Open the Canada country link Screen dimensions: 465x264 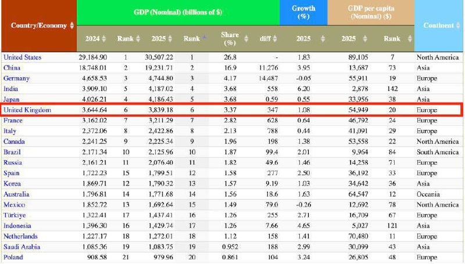pos(14,142)
